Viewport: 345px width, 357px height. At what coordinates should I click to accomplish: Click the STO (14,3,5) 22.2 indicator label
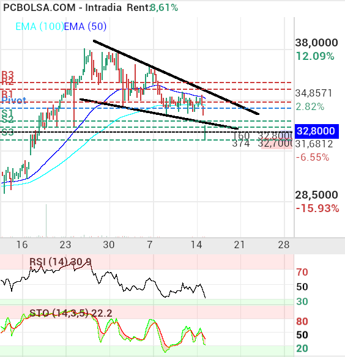click(71, 313)
